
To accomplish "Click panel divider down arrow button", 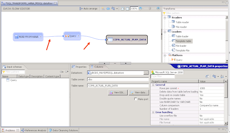I will (126, 63).
